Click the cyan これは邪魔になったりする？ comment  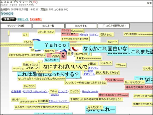pos(49,74)
